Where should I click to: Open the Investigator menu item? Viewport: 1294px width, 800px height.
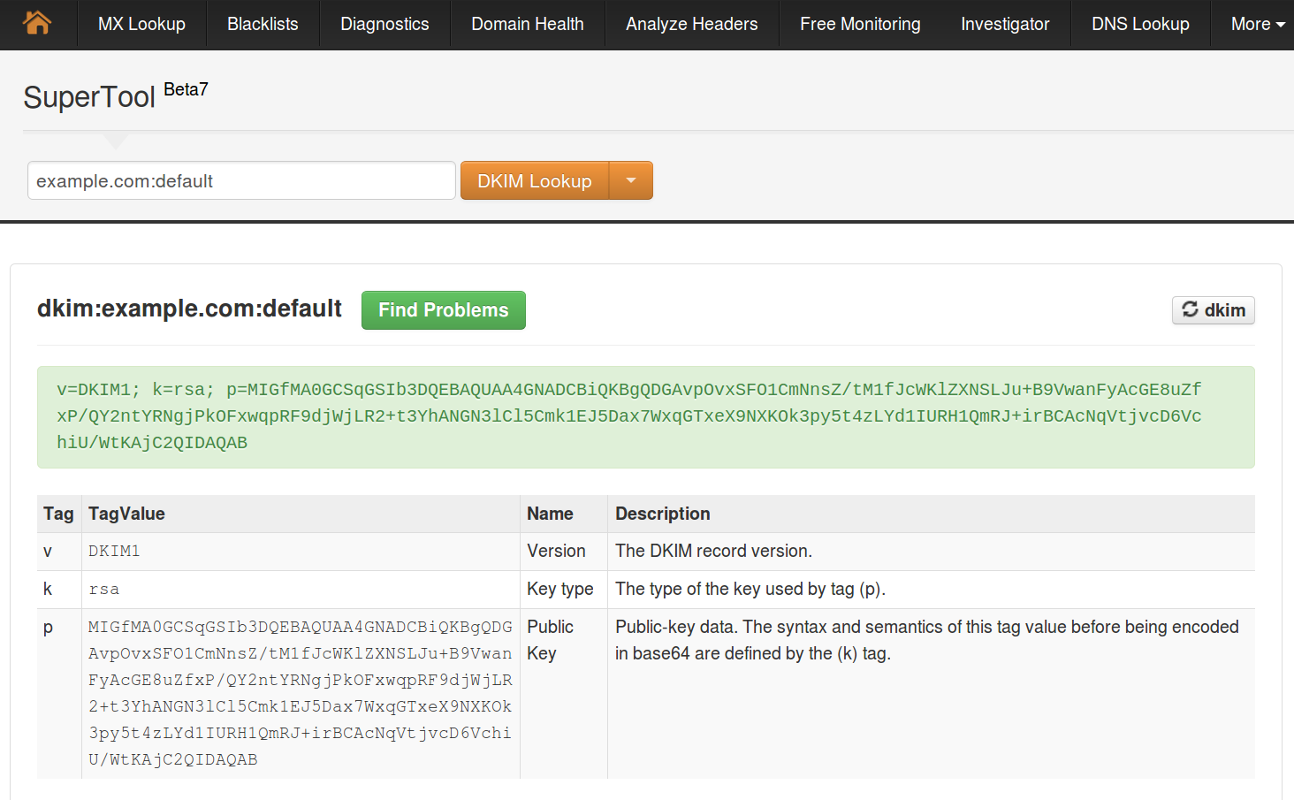pyautogui.click(x=1005, y=24)
